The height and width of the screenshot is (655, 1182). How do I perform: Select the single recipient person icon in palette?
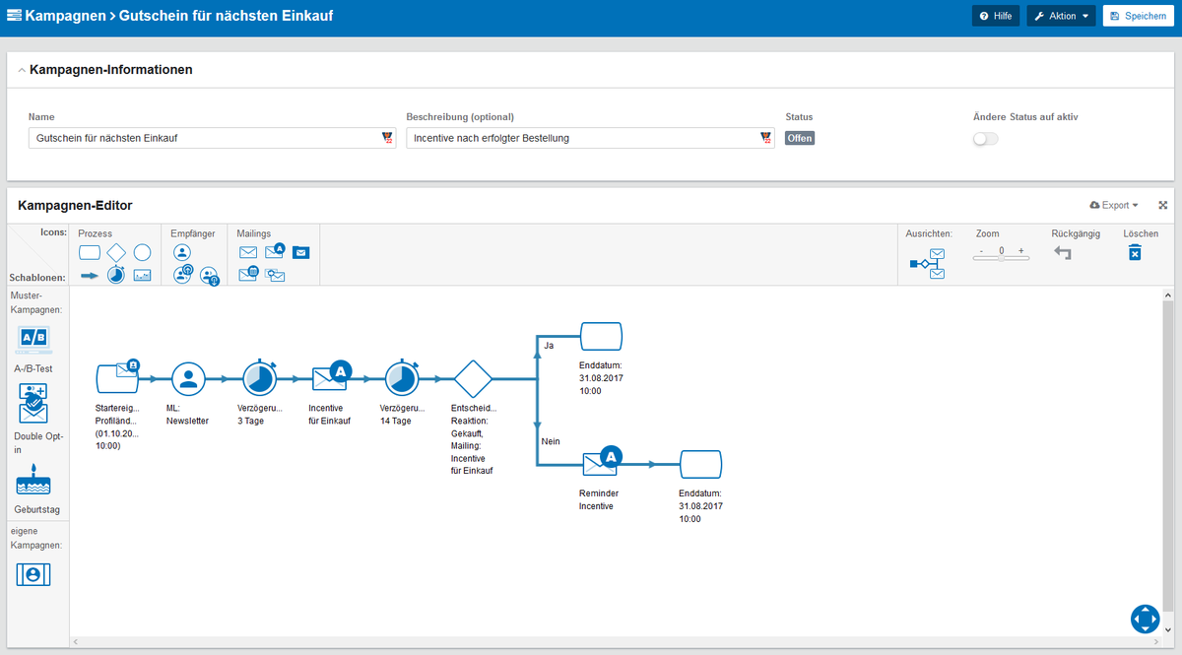point(182,252)
